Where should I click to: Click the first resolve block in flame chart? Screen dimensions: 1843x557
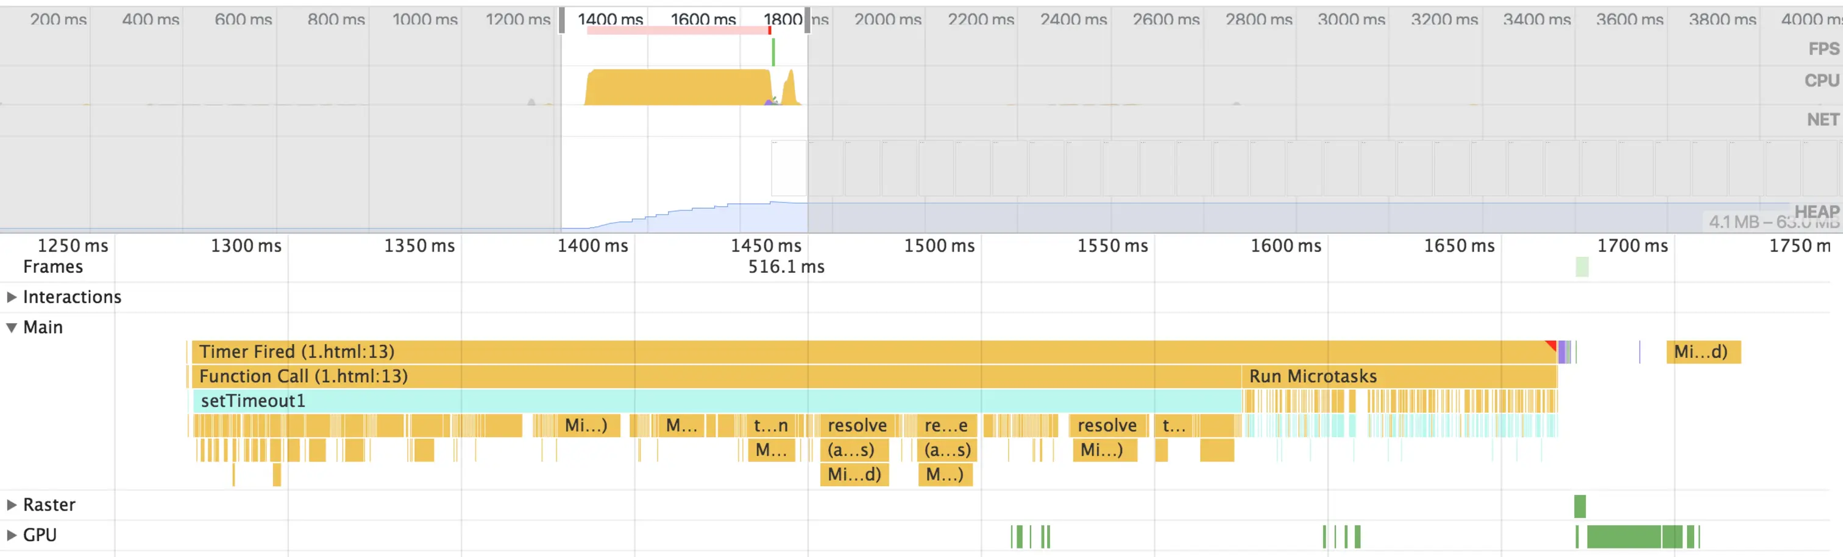(x=856, y=426)
